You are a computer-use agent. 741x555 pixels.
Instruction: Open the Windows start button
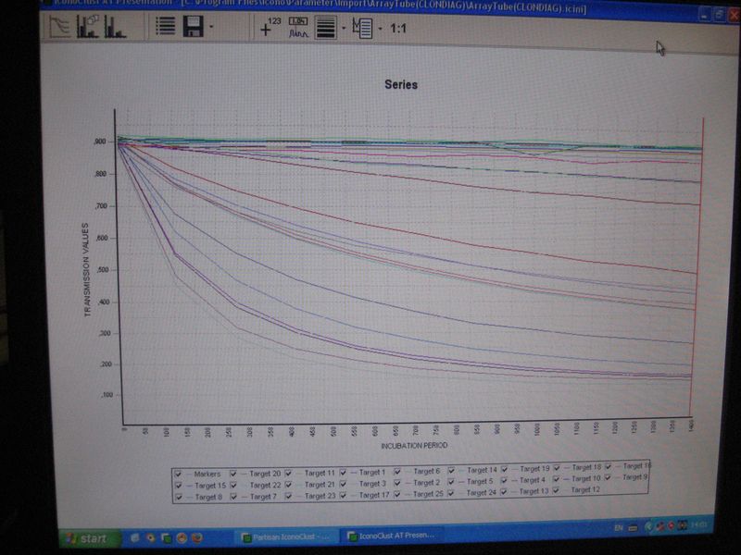click(x=90, y=538)
